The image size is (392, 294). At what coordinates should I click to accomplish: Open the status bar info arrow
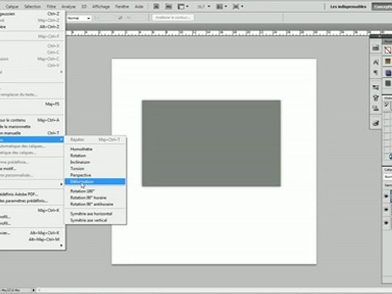tap(33, 290)
